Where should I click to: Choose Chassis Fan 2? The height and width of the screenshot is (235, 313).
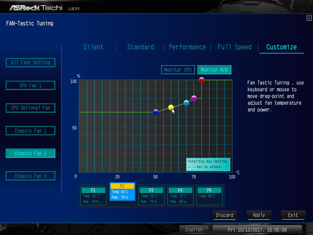(x=30, y=154)
